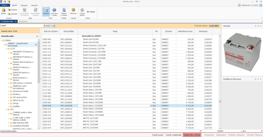This screenshot has width=263, height=137.
Task: Close the Materiály online document tab
Action: pos(16,22)
